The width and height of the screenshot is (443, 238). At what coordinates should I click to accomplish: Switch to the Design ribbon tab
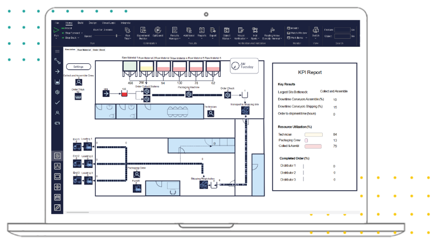tap(93, 23)
